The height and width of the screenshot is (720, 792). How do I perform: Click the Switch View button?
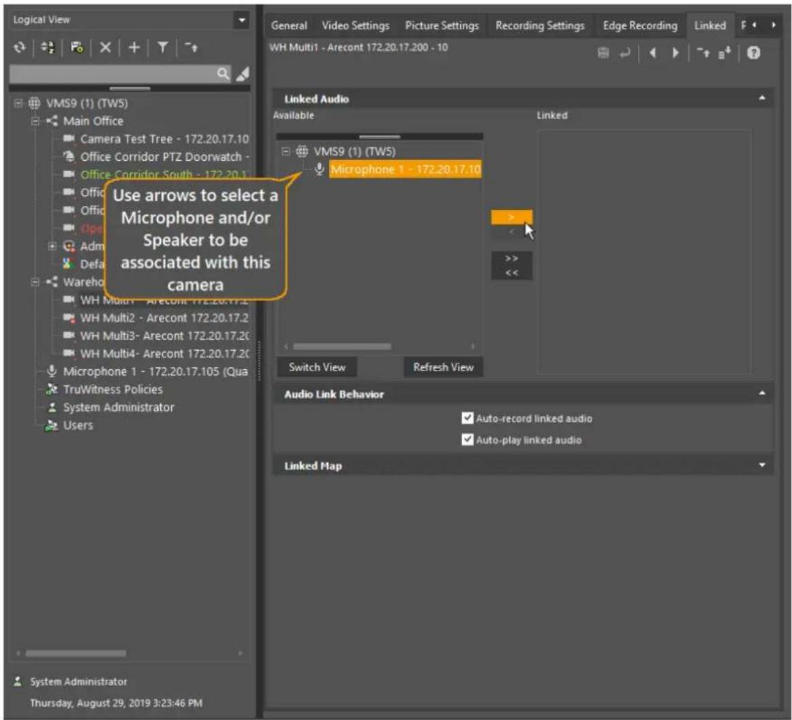(x=317, y=367)
